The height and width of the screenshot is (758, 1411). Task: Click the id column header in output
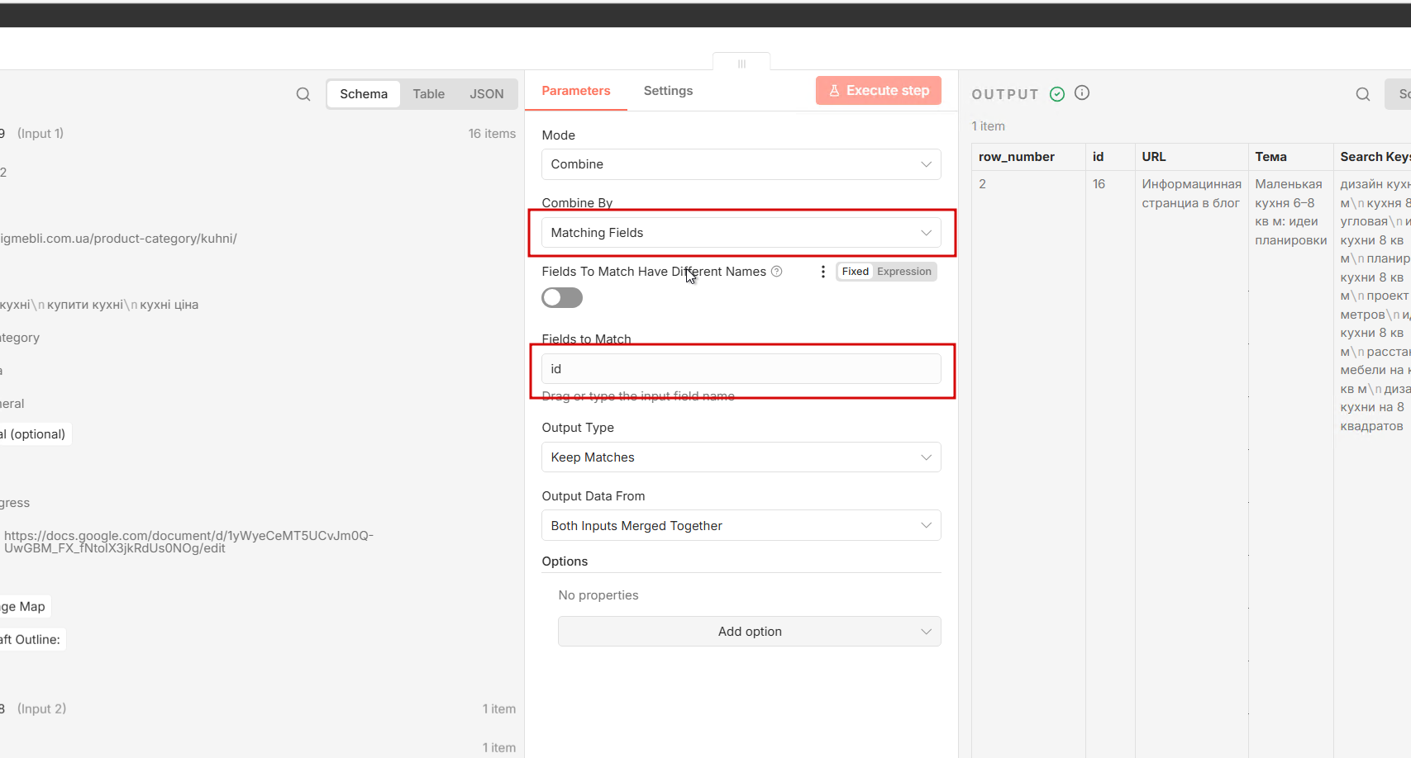(x=1110, y=157)
